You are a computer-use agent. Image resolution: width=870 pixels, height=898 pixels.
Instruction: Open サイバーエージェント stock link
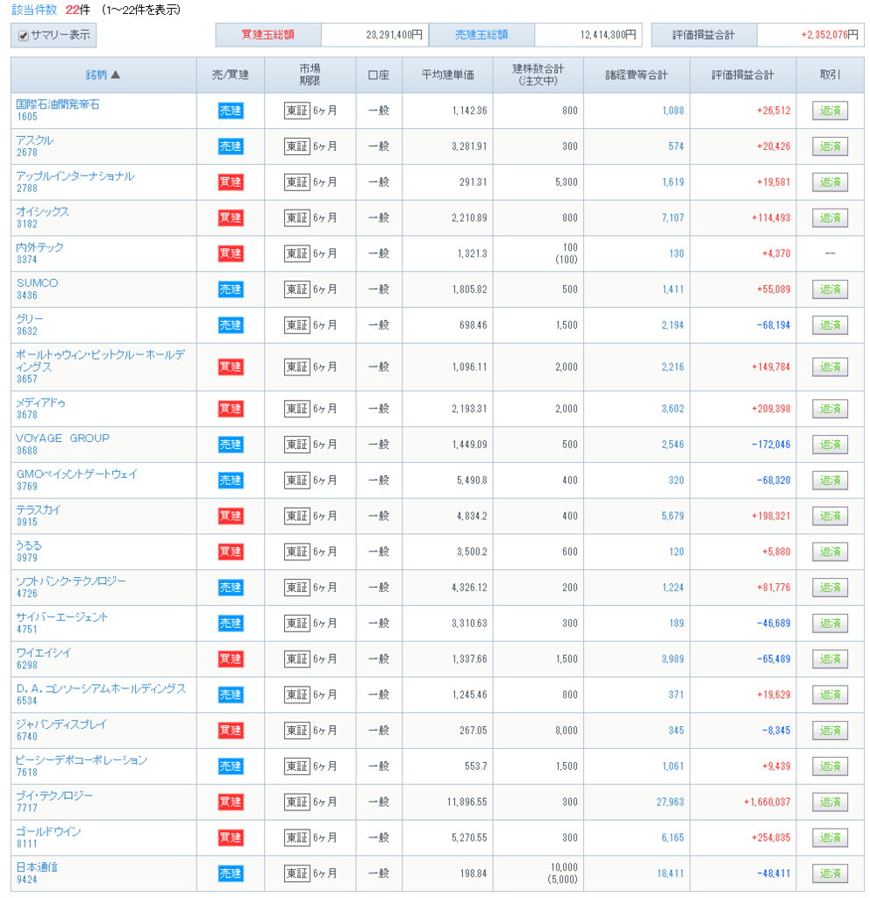[62, 616]
